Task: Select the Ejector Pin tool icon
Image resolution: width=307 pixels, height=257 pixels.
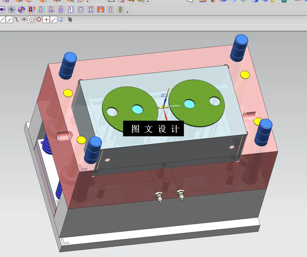Action: point(90,10)
